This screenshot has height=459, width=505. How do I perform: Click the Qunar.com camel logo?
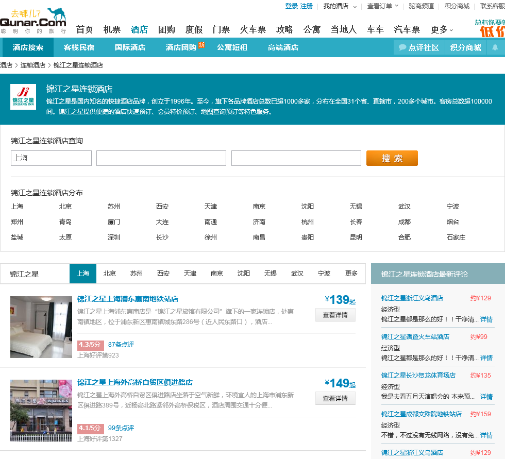coord(33,21)
